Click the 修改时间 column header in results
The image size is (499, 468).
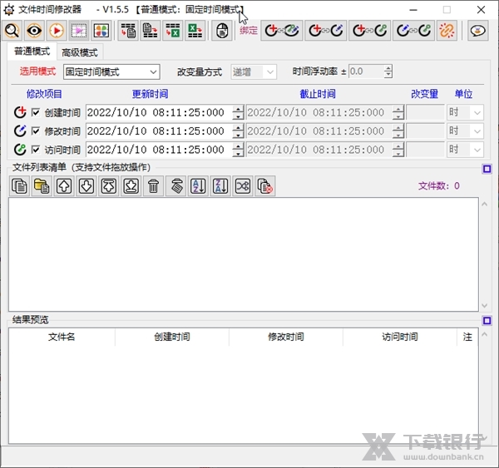tap(286, 337)
